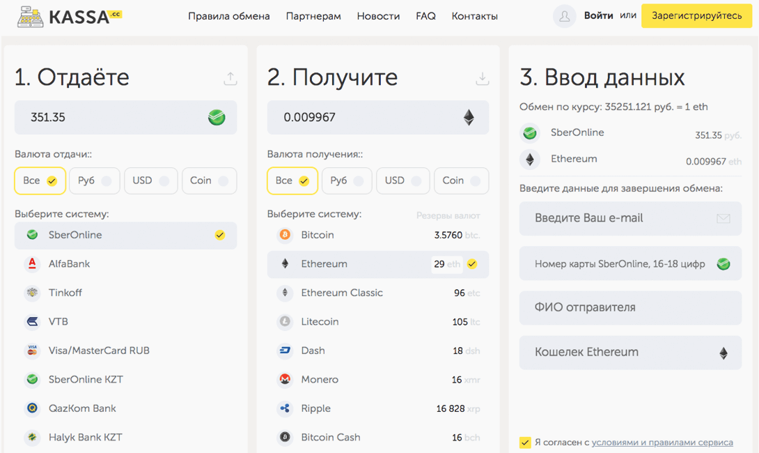
Task: Click the Sber icon in the 351.35 amount field
Action: click(x=217, y=117)
